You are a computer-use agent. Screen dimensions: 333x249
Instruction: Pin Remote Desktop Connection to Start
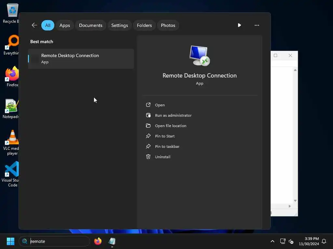click(x=165, y=136)
